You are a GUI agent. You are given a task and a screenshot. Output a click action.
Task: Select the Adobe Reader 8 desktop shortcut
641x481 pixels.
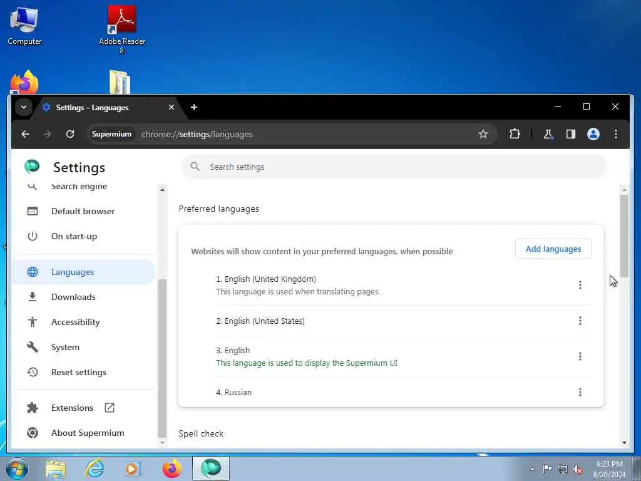[122, 29]
